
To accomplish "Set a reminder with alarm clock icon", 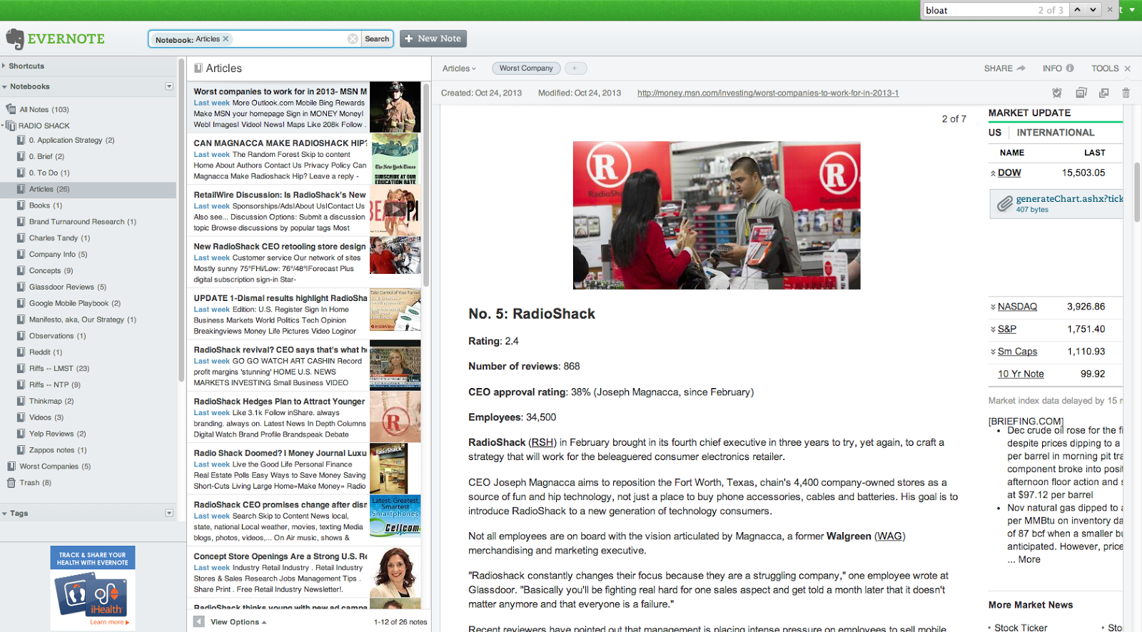I will pyautogui.click(x=1057, y=93).
